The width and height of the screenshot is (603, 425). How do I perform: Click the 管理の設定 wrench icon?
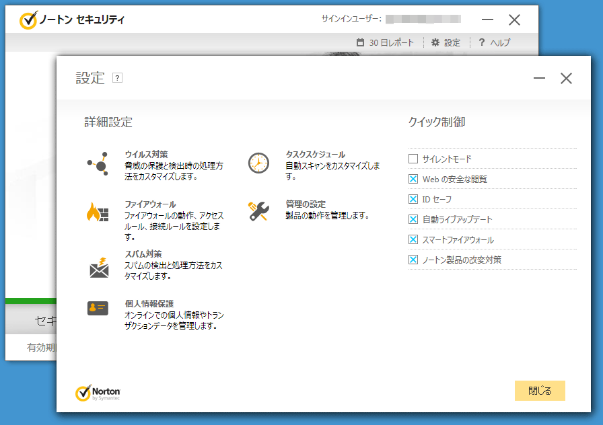tap(258, 211)
